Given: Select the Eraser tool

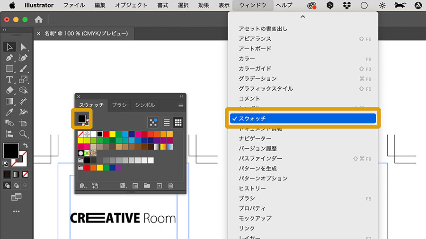Looking at the screenshot, I should point(9,90).
